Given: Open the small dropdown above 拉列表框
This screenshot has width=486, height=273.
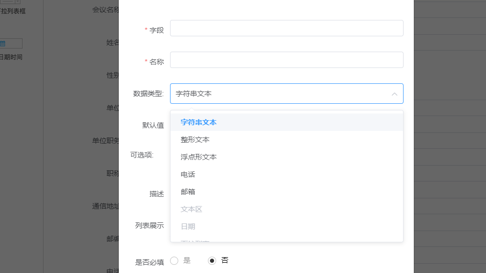Looking at the screenshot, I should [17, 2].
